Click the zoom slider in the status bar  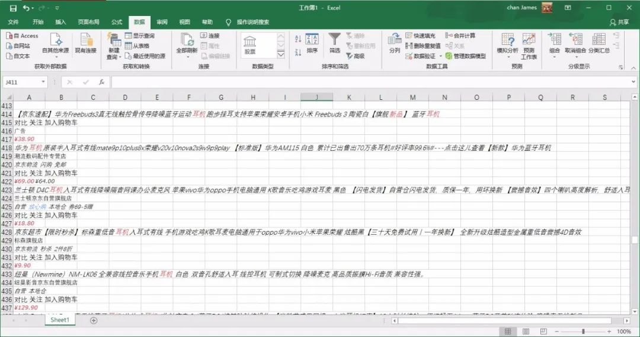coord(583,331)
